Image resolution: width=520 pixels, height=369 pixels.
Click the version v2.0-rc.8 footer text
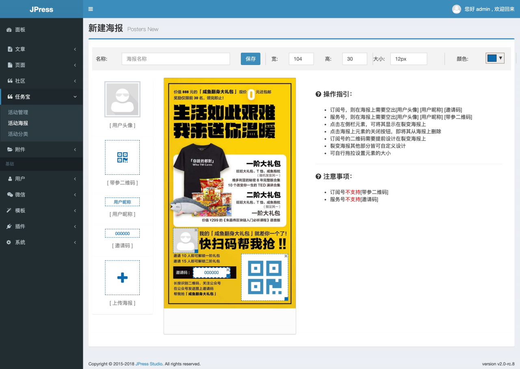pos(498,364)
